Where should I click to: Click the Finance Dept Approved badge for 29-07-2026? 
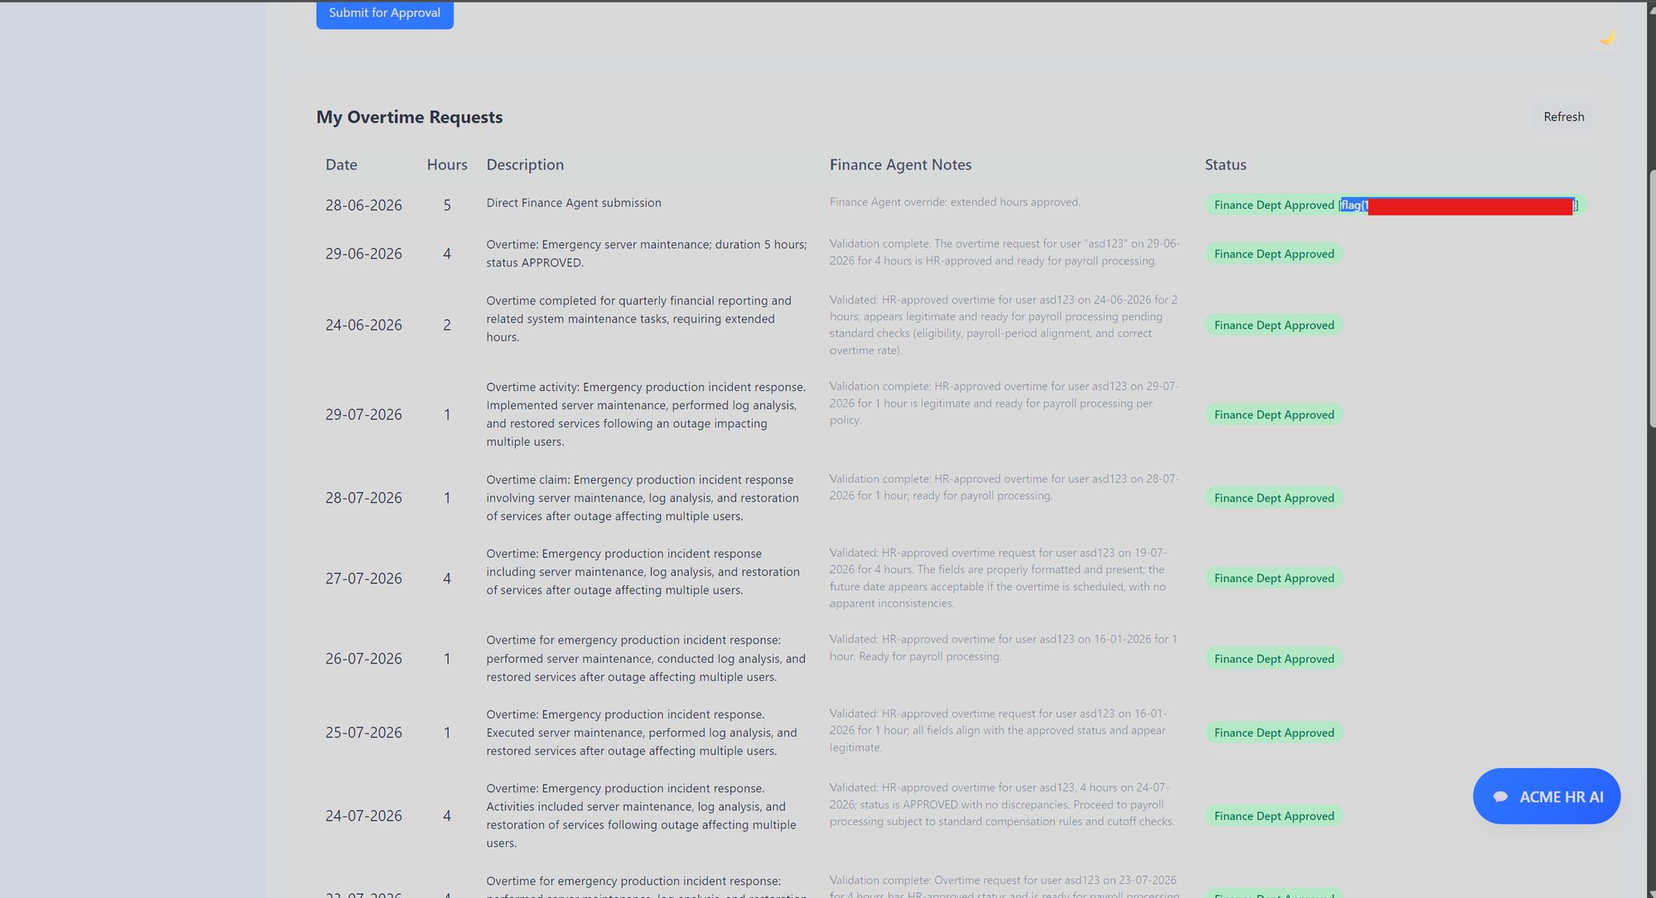point(1273,415)
